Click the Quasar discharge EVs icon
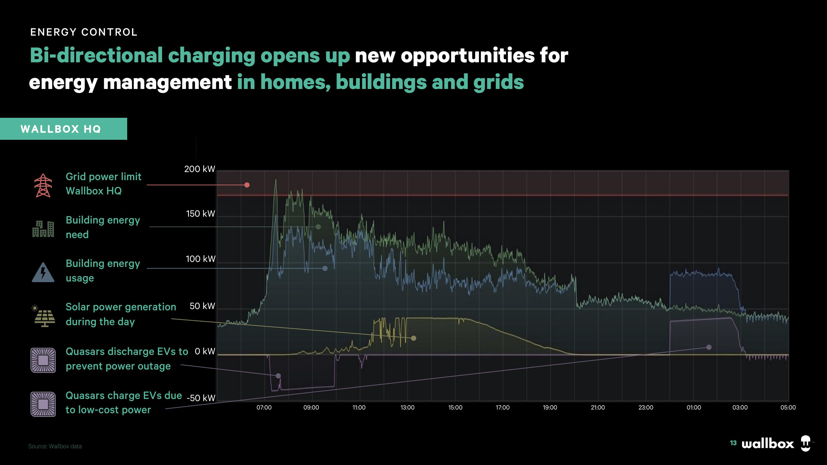This screenshot has height=465, width=827. pyautogui.click(x=43, y=360)
